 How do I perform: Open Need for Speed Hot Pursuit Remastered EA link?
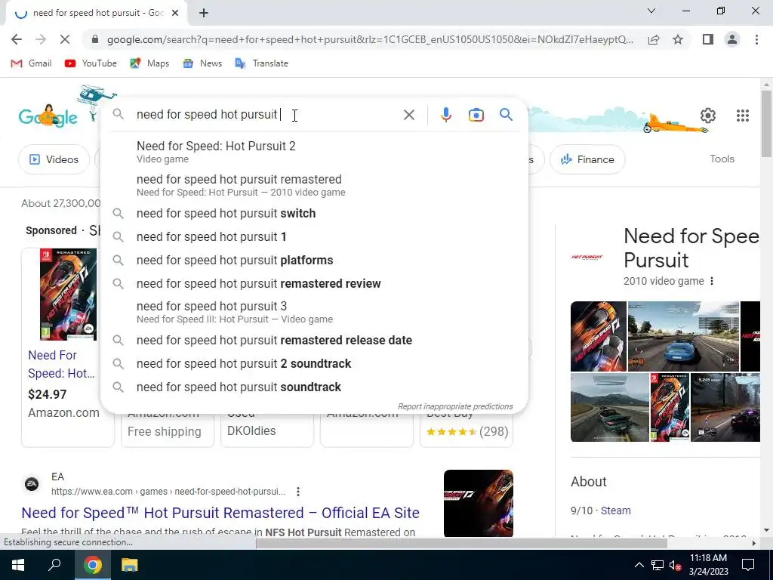click(220, 513)
